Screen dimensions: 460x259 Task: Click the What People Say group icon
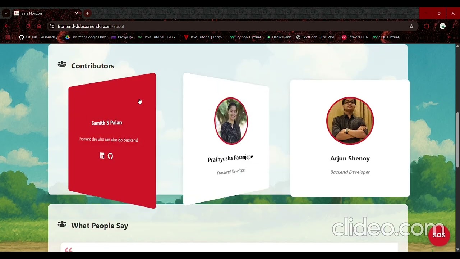point(62,224)
